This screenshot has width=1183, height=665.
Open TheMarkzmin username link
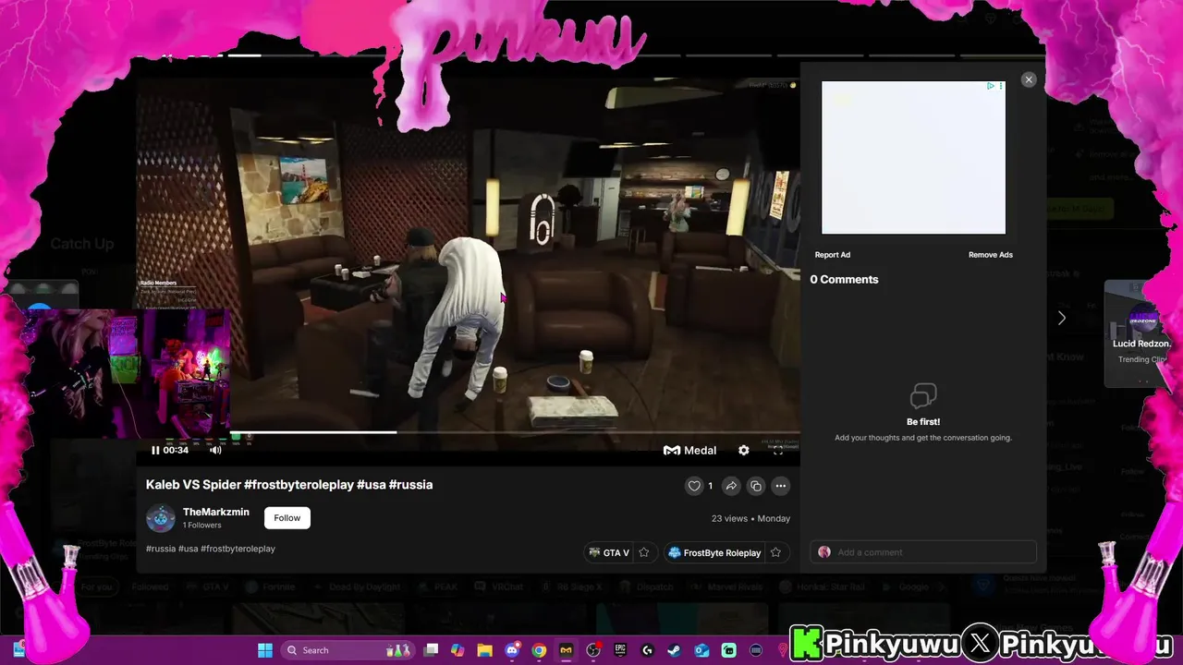216,512
